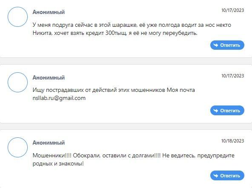Click the 10/18/2023 comment date
Image resolution: width=252 pixels, height=188 pixels.
point(232,141)
